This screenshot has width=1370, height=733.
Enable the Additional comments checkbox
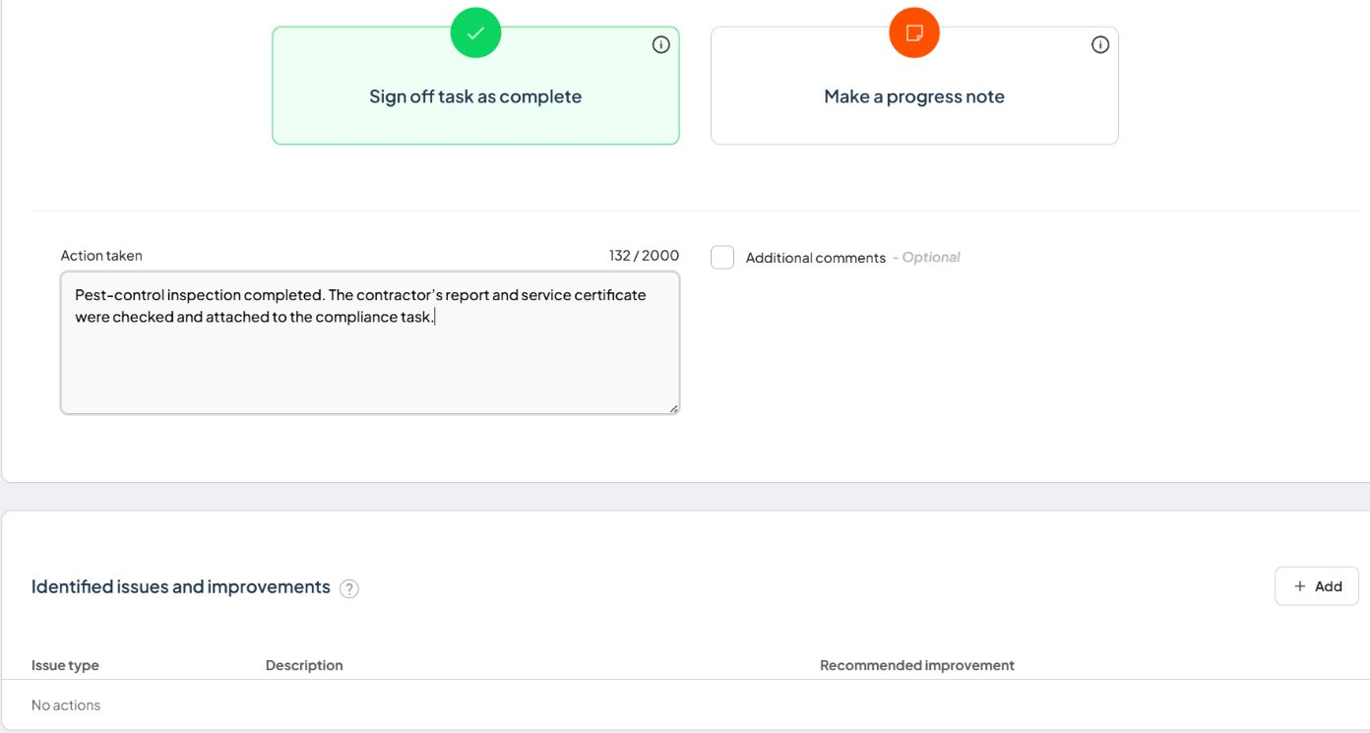[x=722, y=257]
